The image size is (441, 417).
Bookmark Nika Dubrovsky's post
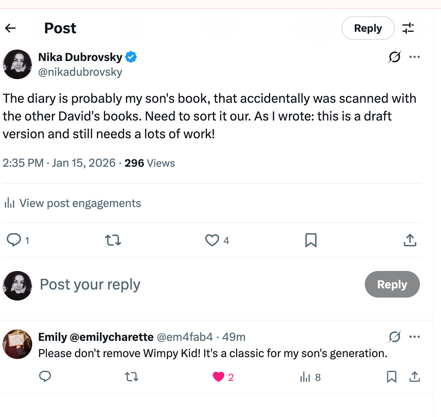pyautogui.click(x=311, y=240)
